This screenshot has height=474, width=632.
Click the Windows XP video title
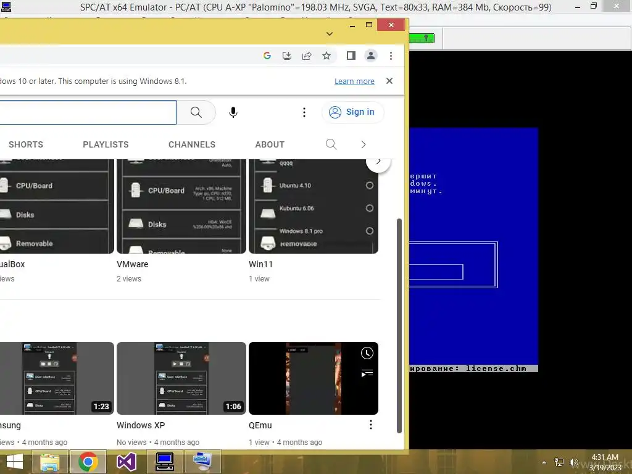[141, 425]
